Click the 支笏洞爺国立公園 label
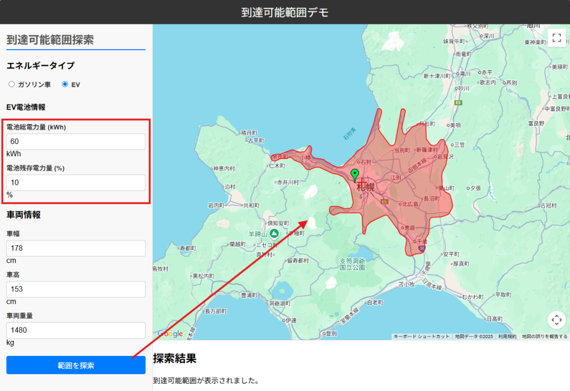 pos(352,264)
